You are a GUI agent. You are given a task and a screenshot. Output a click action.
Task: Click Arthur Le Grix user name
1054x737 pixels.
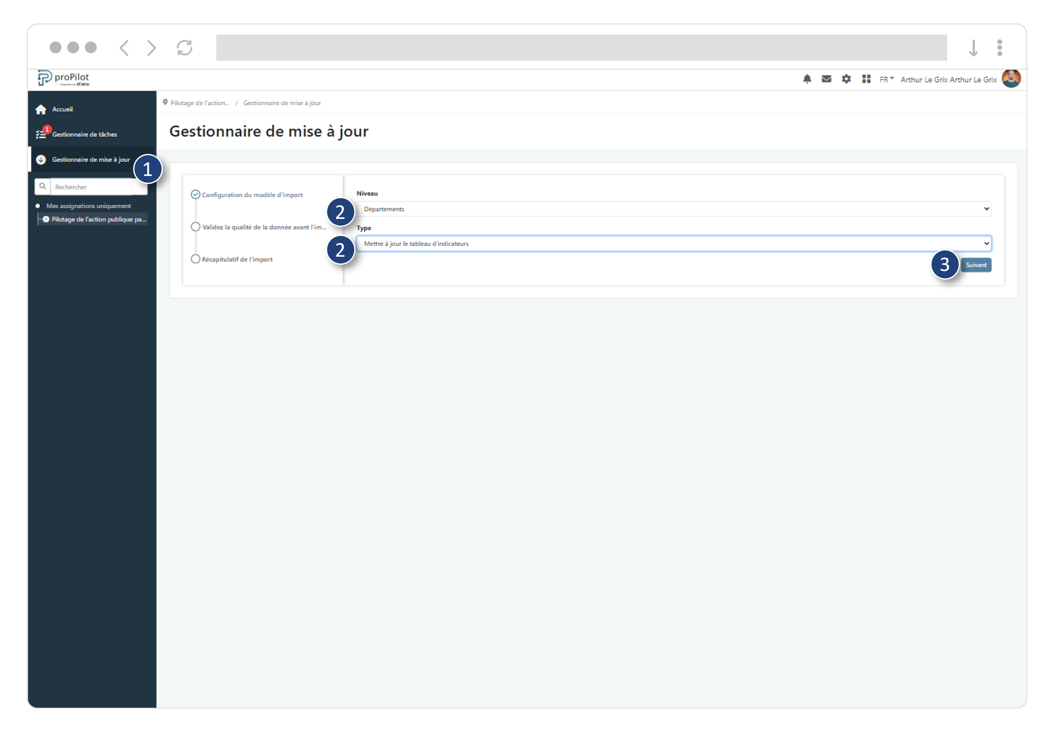948,80
